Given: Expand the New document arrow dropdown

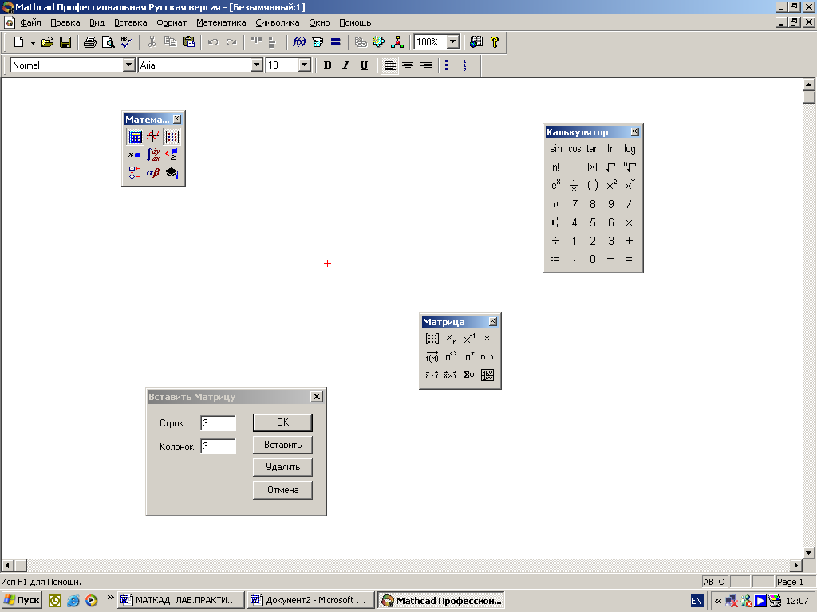Looking at the screenshot, I should 33,43.
